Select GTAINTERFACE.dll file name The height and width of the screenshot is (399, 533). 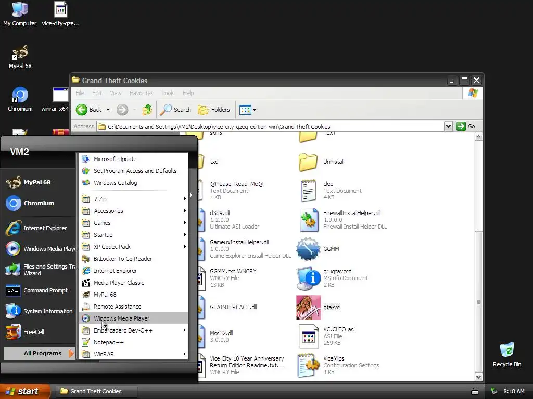tap(233, 307)
